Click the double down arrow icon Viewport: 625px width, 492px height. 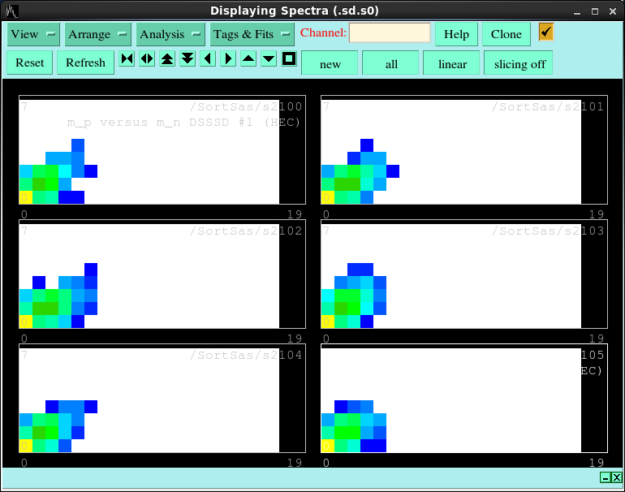click(187, 59)
